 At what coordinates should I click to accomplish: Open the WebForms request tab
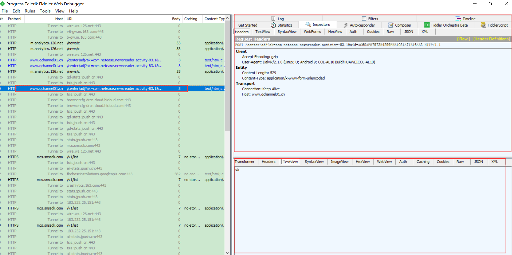tap(312, 32)
